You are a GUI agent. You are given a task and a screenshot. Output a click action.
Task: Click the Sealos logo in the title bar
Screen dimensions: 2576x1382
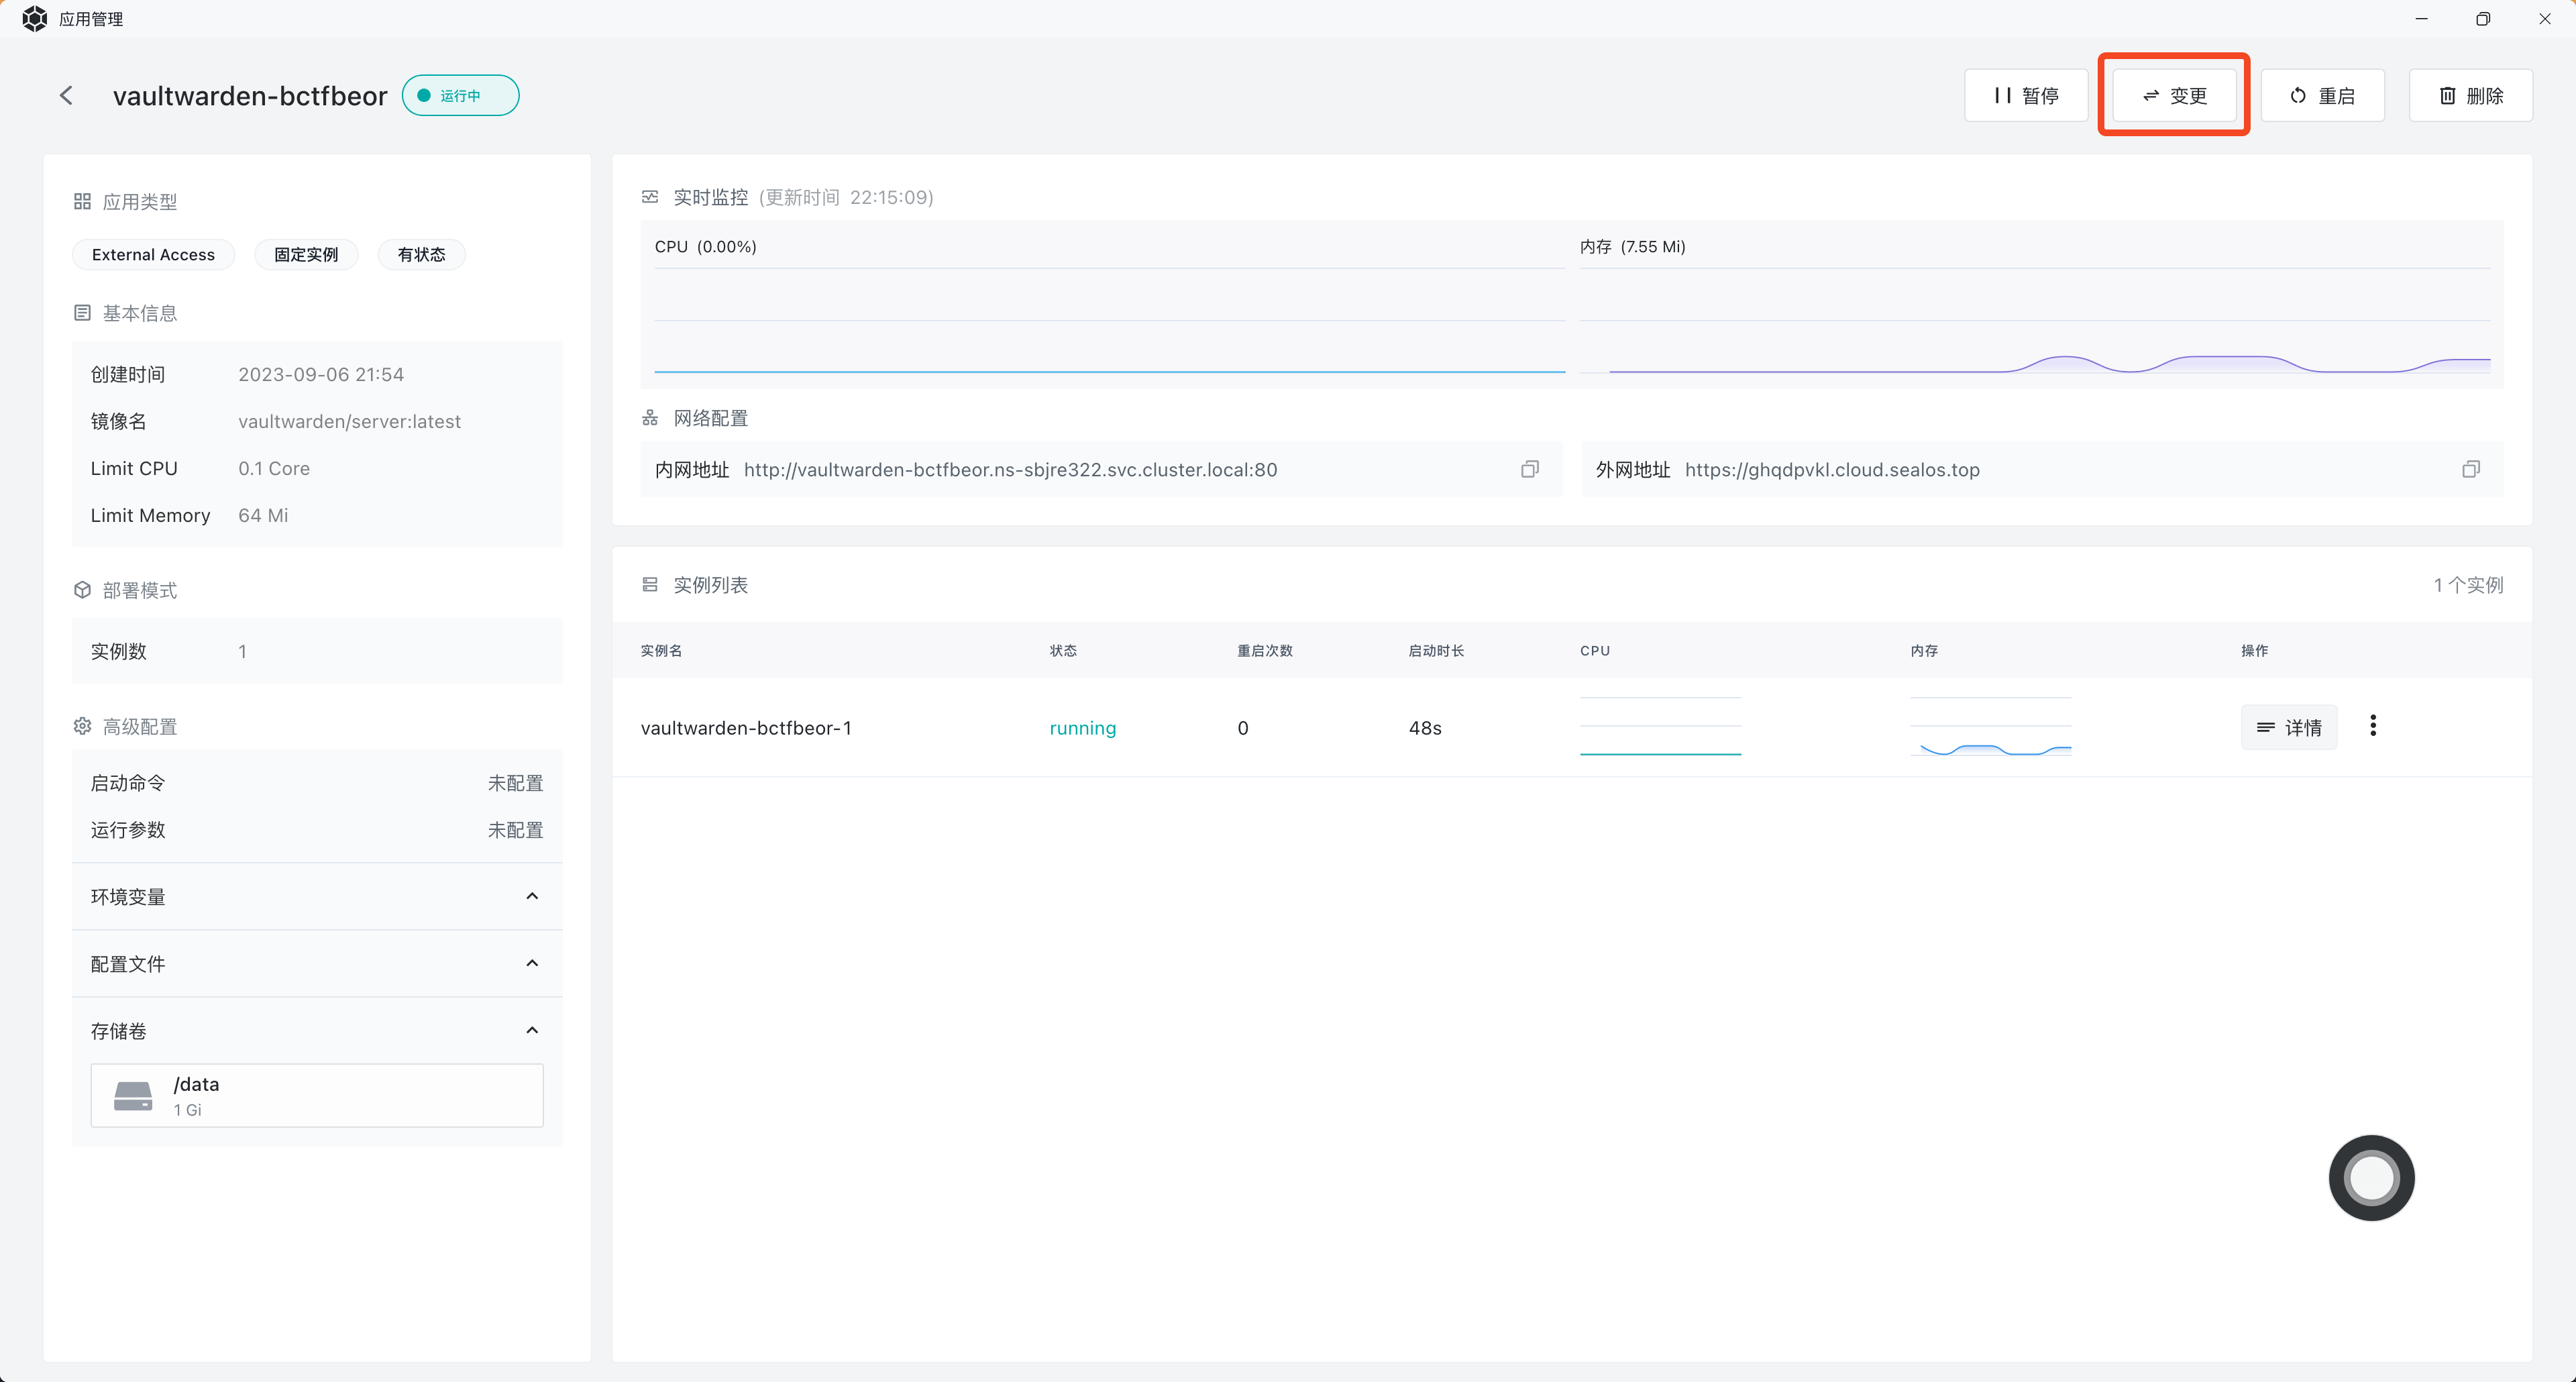pyautogui.click(x=34, y=19)
